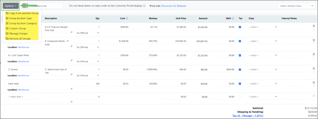Click info icon beside Customer Portal display text
318x119 pixels.
(x=144, y=6)
